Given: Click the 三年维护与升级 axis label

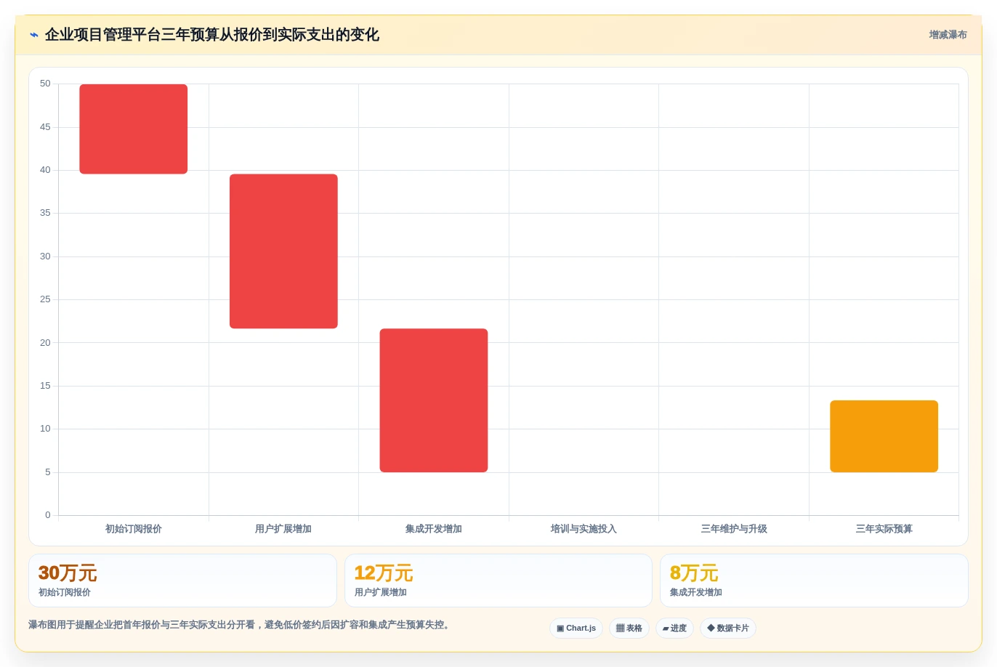Looking at the screenshot, I should [x=734, y=529].
